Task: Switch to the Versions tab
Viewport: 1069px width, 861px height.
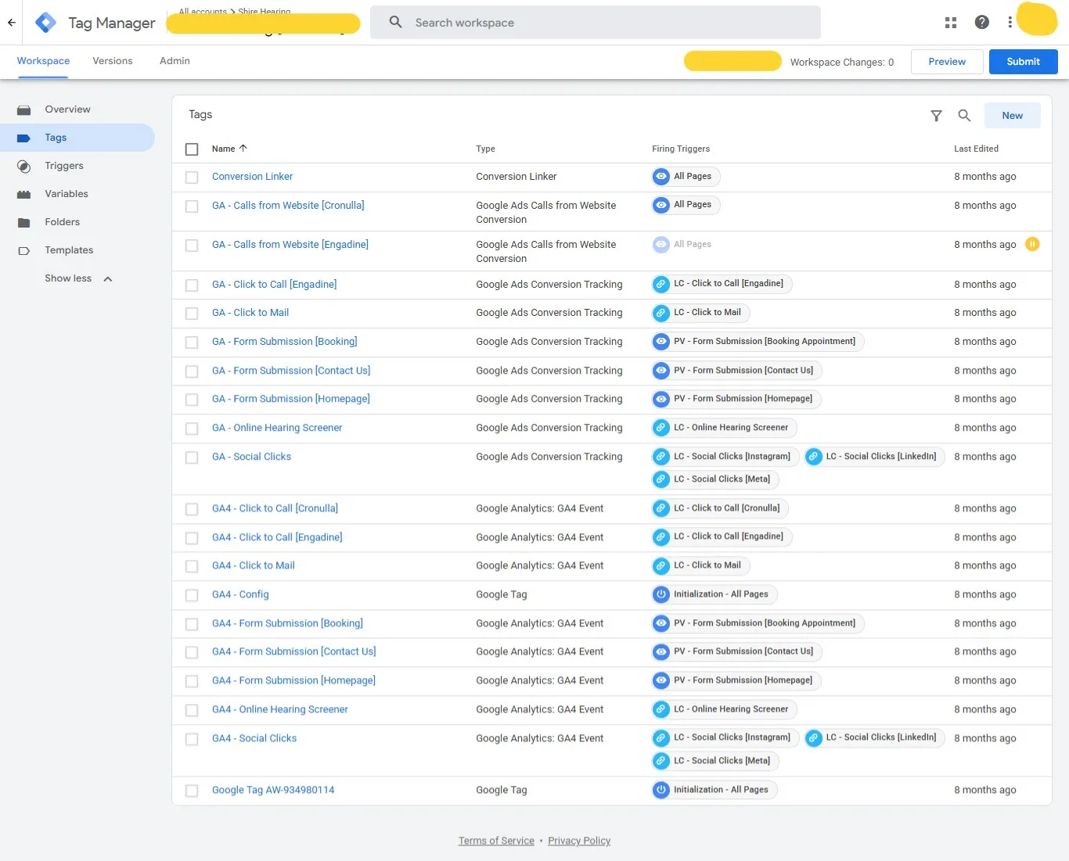Action: 113,61
